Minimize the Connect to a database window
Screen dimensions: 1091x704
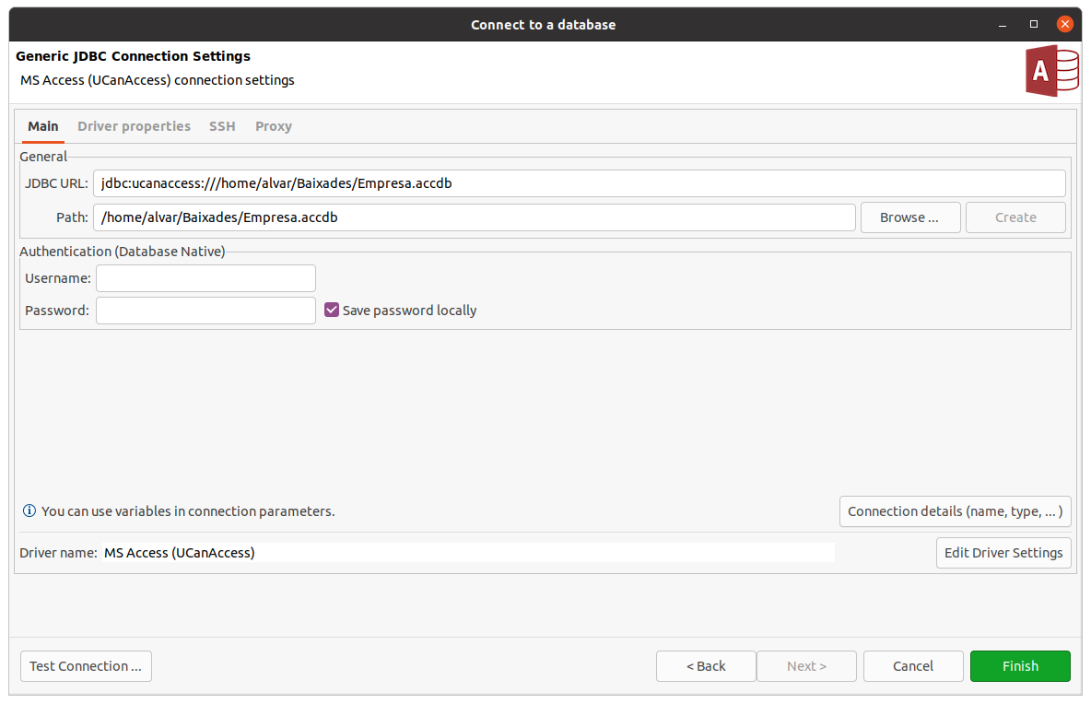click(x=1005, y=24)
